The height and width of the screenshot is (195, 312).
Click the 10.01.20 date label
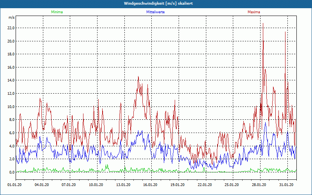tap(96, 185)
